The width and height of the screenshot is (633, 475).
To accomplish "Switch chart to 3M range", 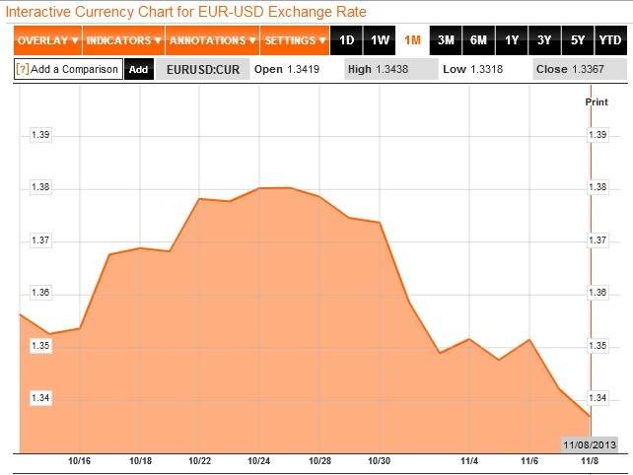I will point(446,41).
